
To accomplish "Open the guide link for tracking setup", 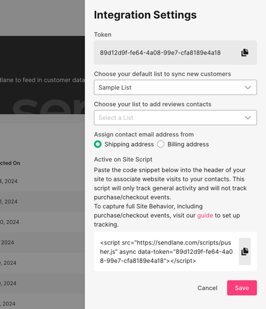I will point(205,215).
